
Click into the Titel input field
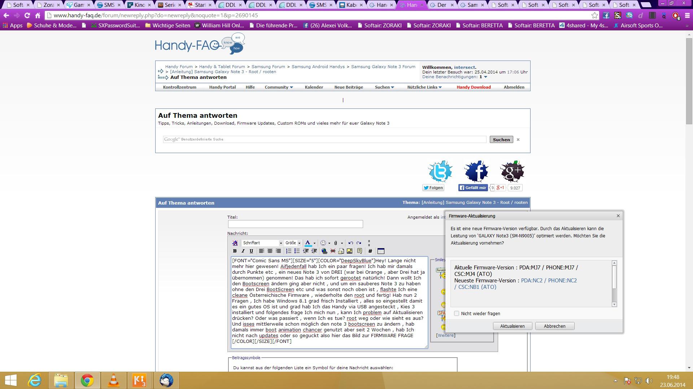click(x=295, y=224)
